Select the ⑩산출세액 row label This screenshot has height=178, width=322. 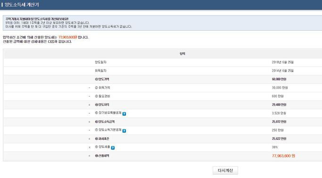coord(102,156)
